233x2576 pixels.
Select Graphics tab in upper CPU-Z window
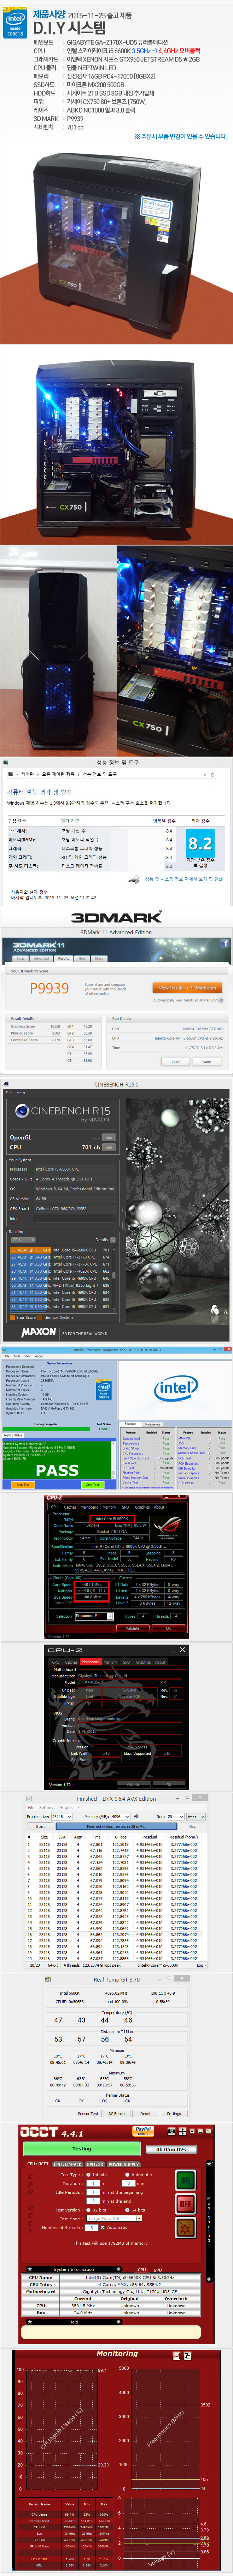point(142,1507)
